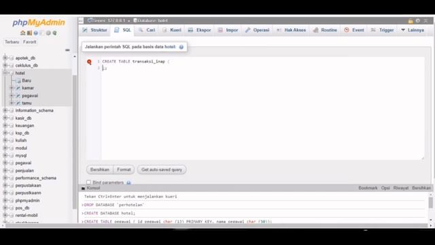Select perpustakaan database in tree

point(28,185)
